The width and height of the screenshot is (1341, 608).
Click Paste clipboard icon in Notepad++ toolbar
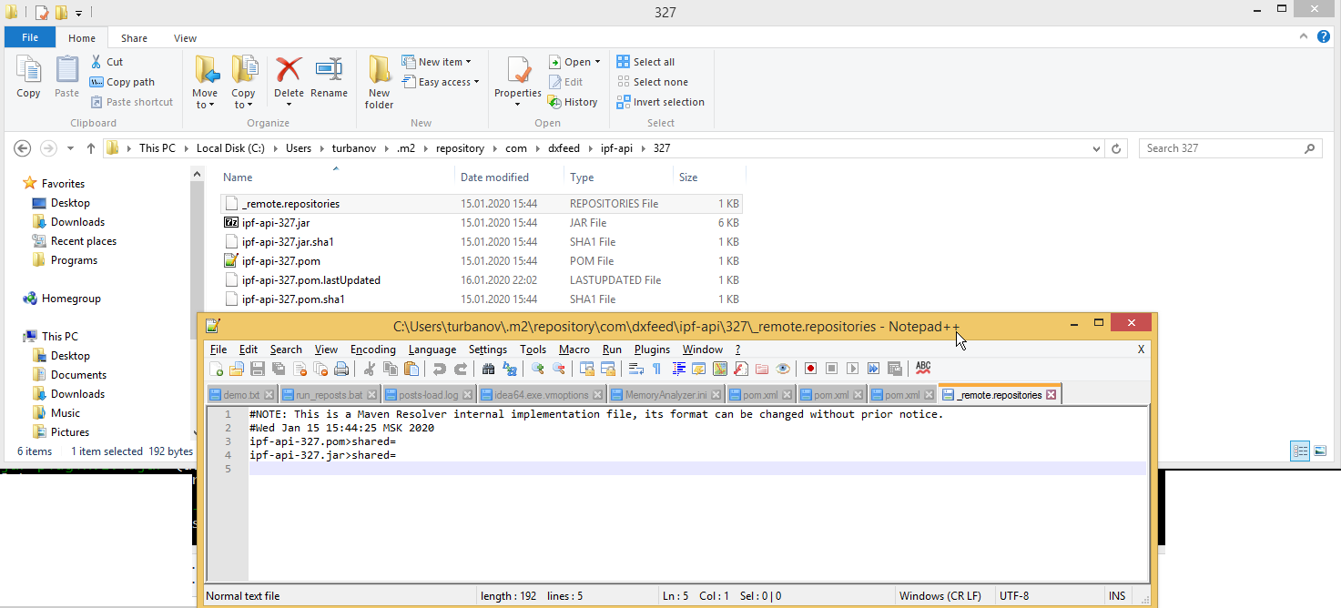click(x=411, y=369)
